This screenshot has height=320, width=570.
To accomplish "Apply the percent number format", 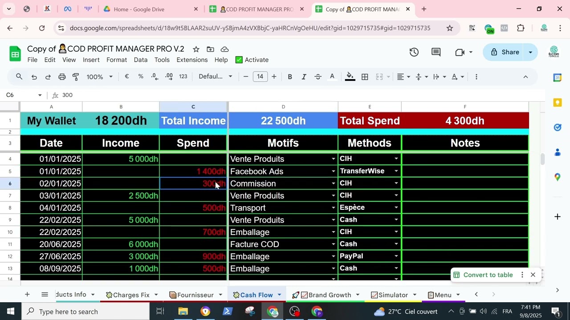I will [141, 76].
